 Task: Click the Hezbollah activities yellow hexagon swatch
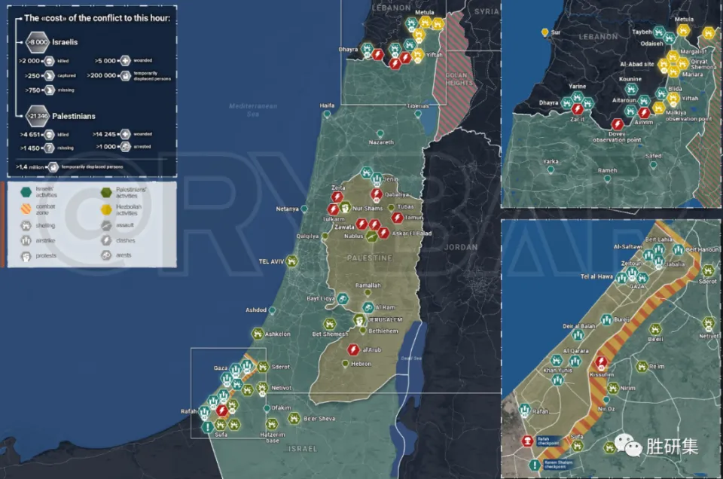pos(106,209)
